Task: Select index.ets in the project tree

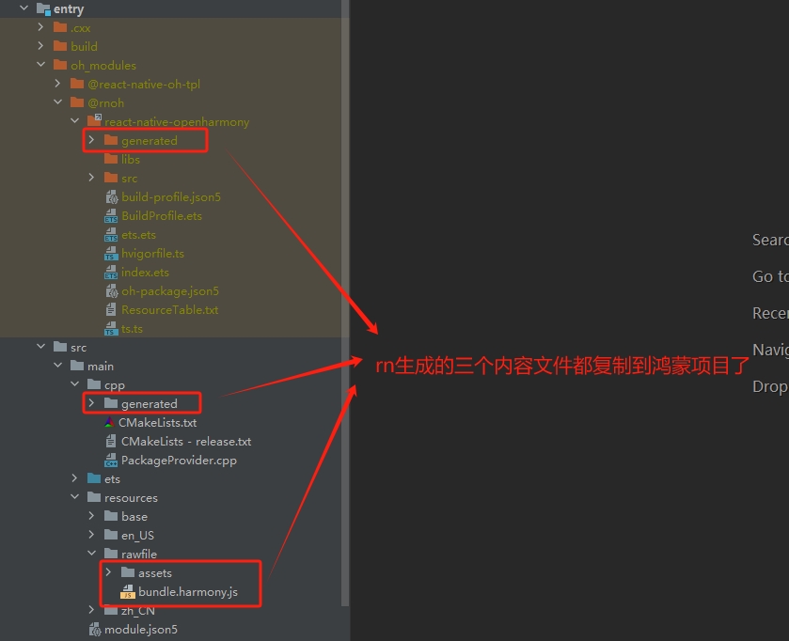Action: pyautogui.click(x=145, y=273)
